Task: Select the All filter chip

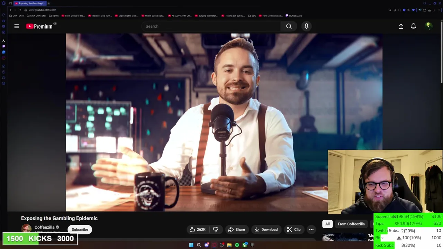Action: coord(327,224)
